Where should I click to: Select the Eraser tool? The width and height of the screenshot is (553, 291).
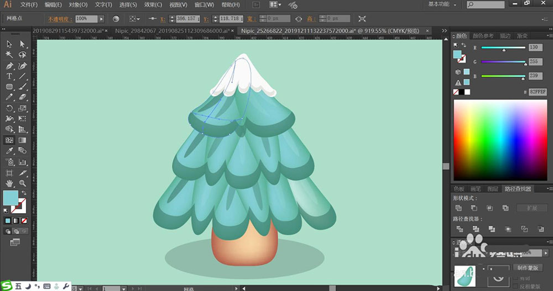pos(22,97)
